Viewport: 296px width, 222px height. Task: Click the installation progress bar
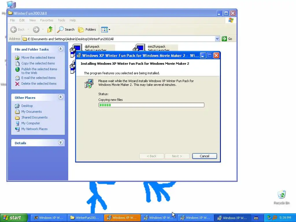pyautogui.click(x=151, y=105)
